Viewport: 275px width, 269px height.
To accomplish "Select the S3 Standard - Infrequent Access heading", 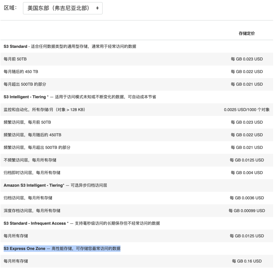I will (x=82, y=223).
